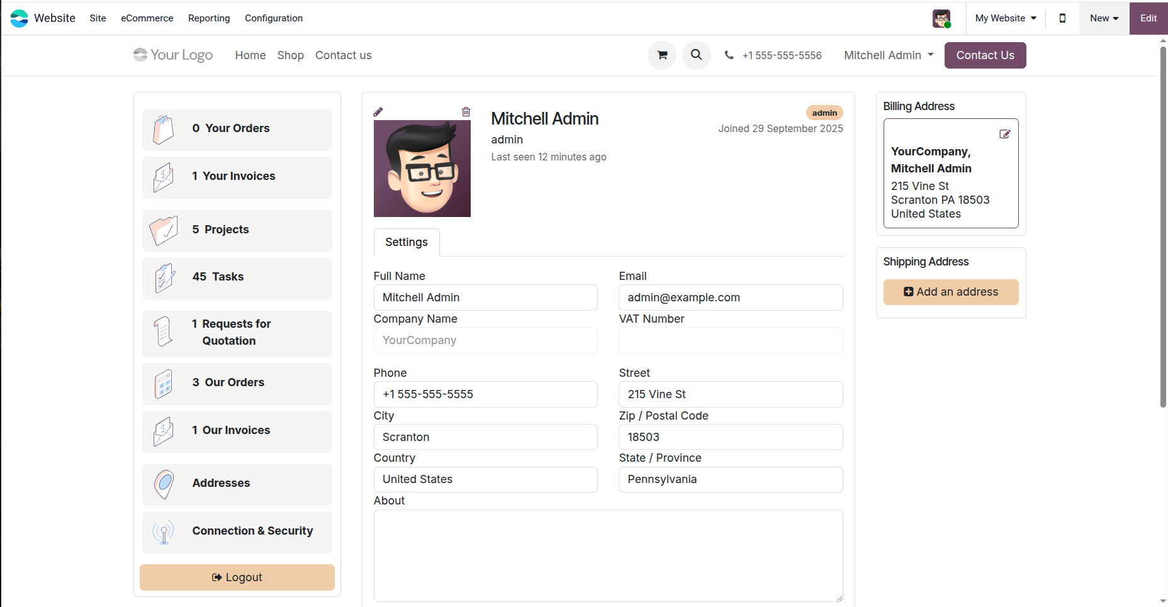Click the Logout button

237,577
